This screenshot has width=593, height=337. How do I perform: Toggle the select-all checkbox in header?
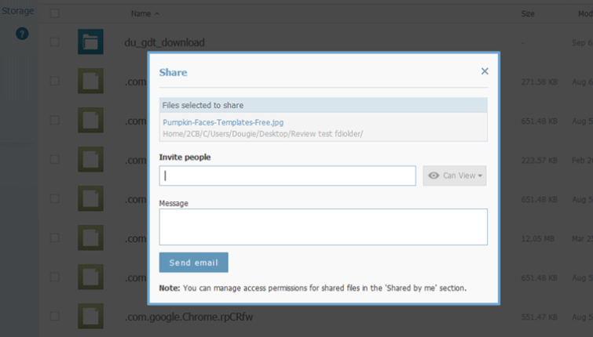coord(54,13)
